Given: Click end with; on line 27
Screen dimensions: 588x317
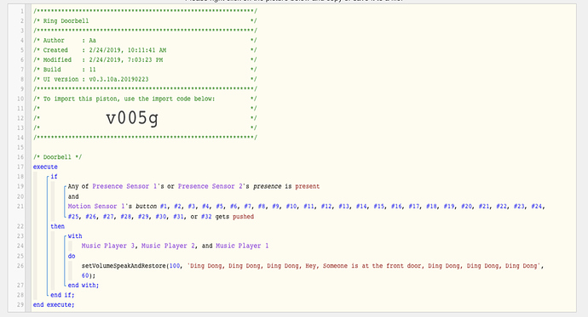Looking at the screenshot, I should [84, 286].
